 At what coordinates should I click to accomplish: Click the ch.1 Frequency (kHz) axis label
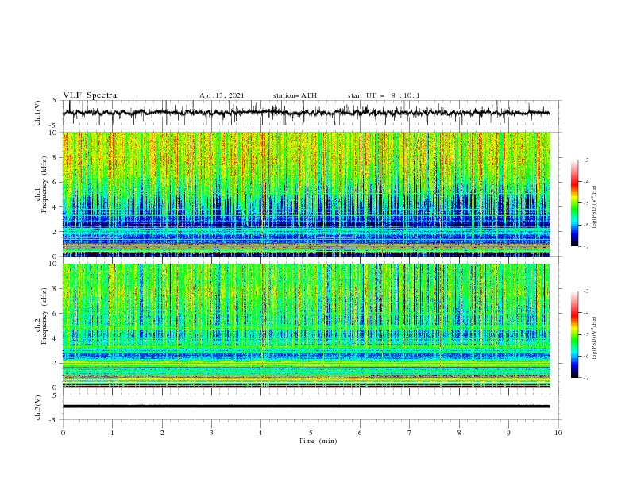41,184
